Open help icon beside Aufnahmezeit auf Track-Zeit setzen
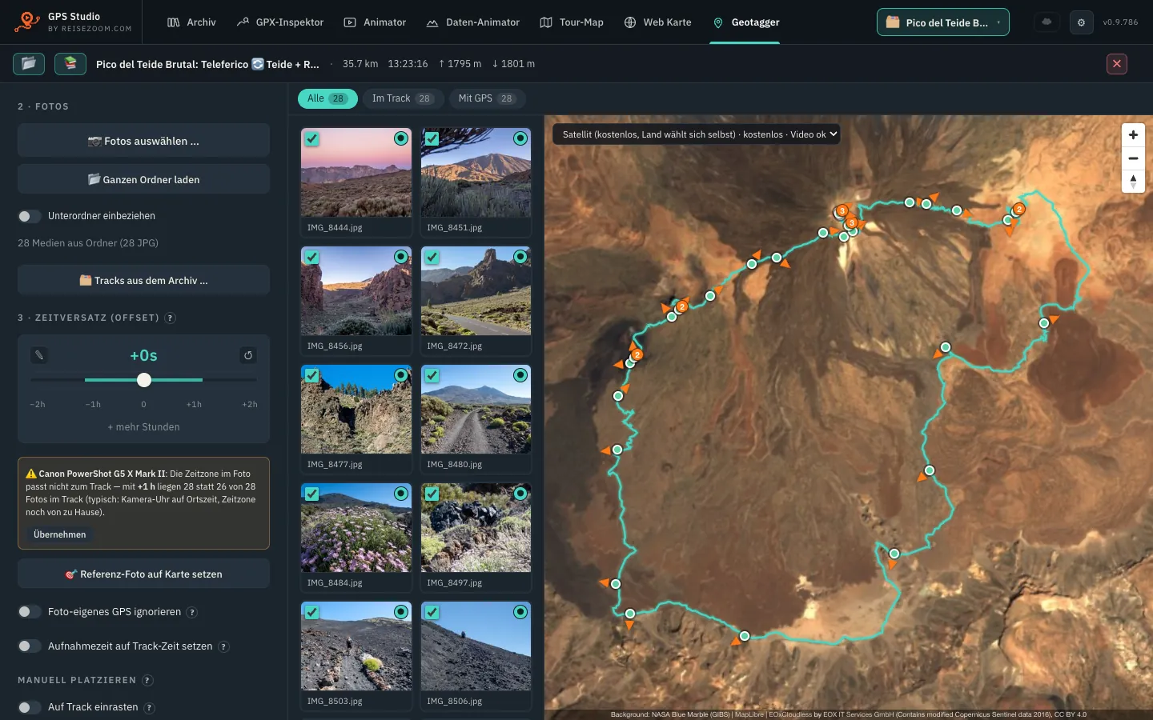This screenshot has height=720, width=1153. coord(223,646)
